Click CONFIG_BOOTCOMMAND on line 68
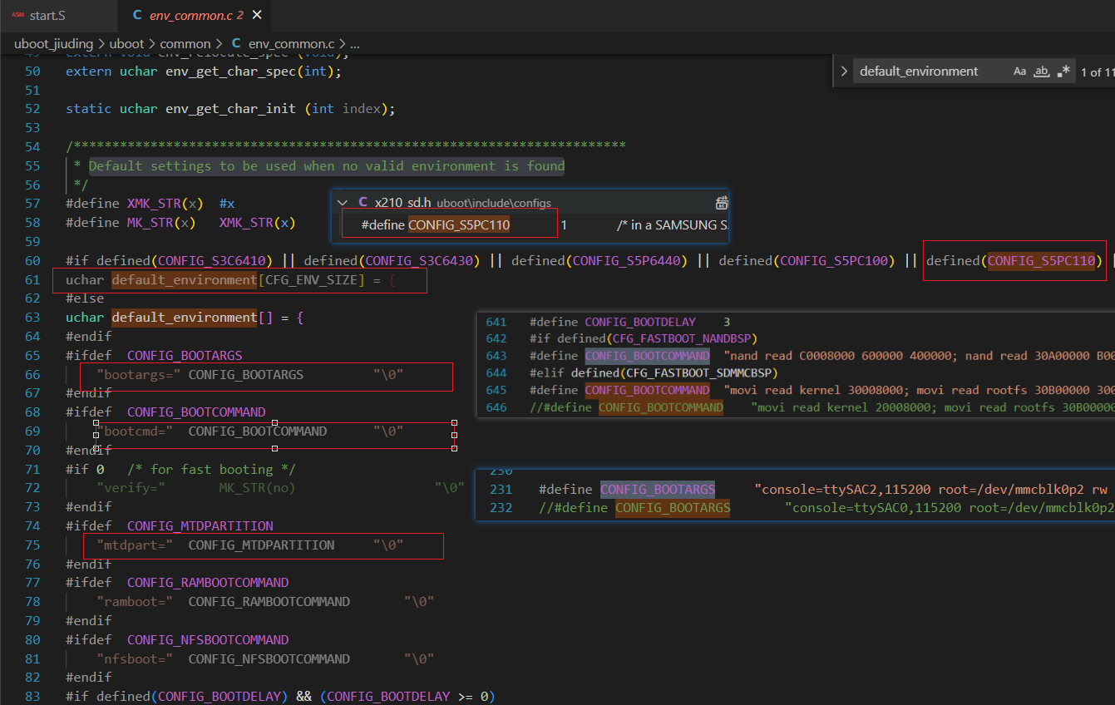 (x=196, y=412)
